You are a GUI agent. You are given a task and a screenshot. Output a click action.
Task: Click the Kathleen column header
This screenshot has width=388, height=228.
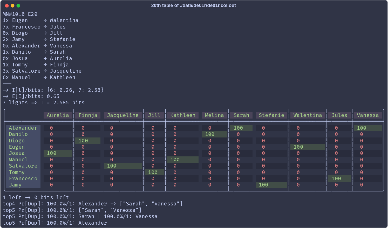click(183, 115)
